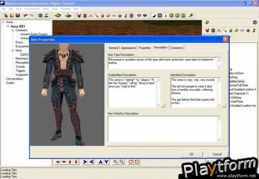Pan camera right with red right arrow

(64, 162)
